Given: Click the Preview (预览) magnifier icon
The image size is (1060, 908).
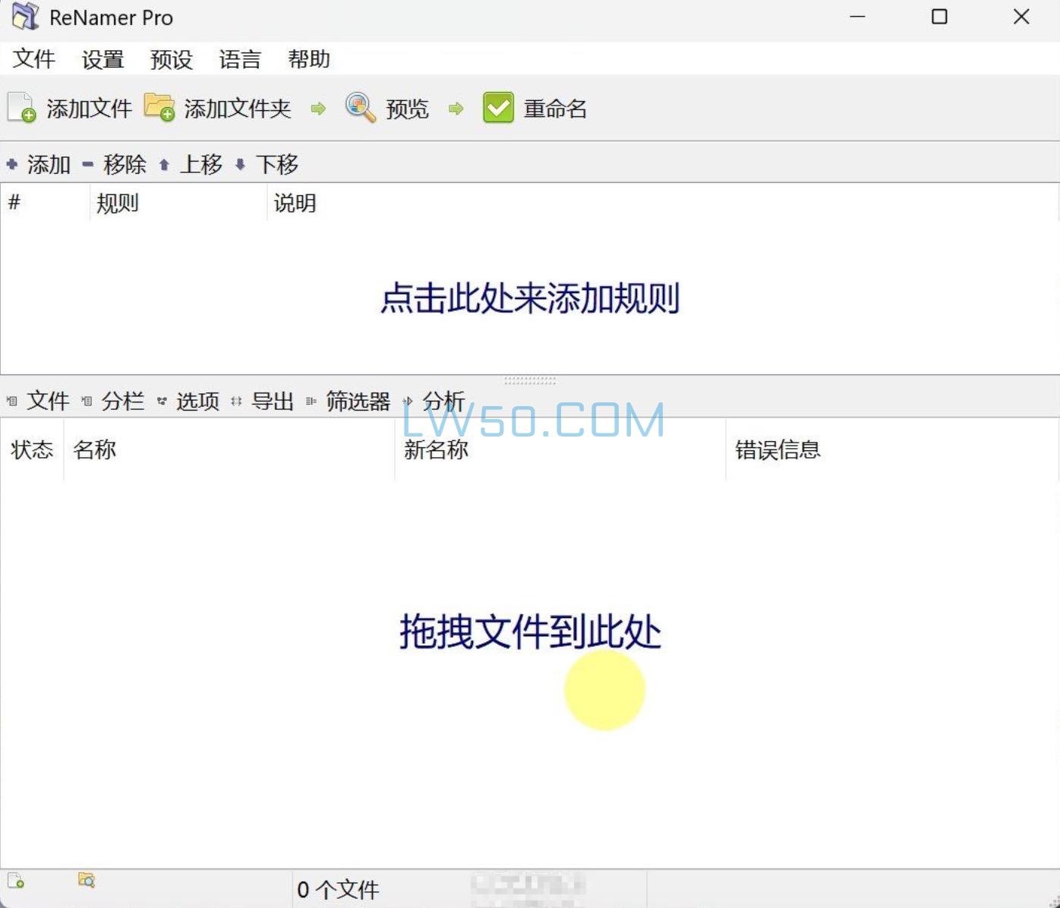Looking at the screenshot, I should pyautogui.click(x=361, y=108).
